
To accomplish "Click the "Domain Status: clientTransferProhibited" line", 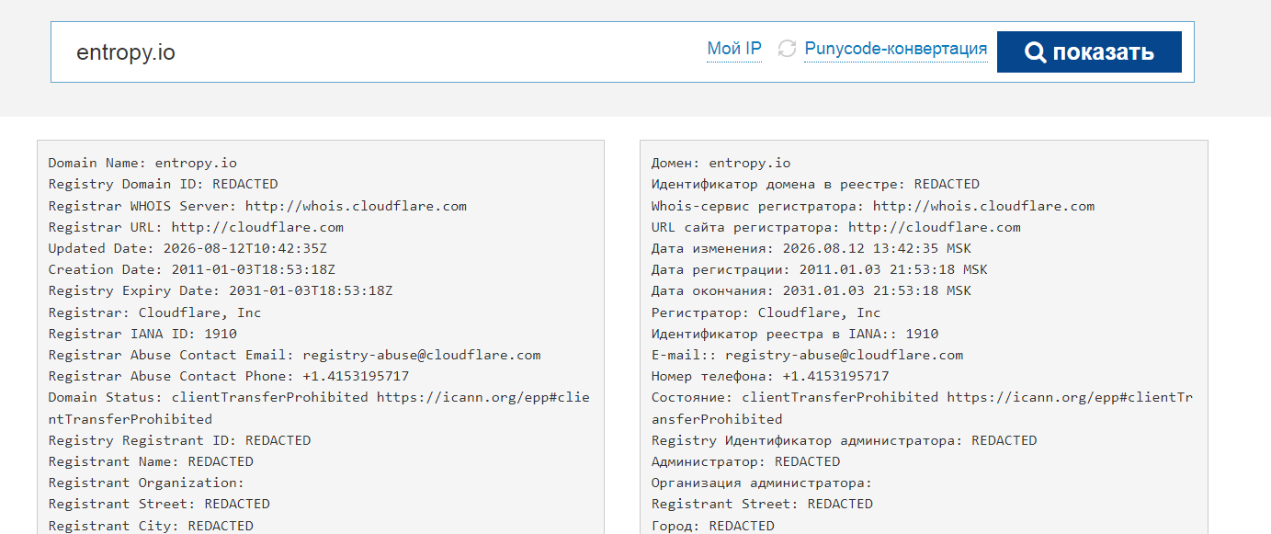I will point(319,408).
